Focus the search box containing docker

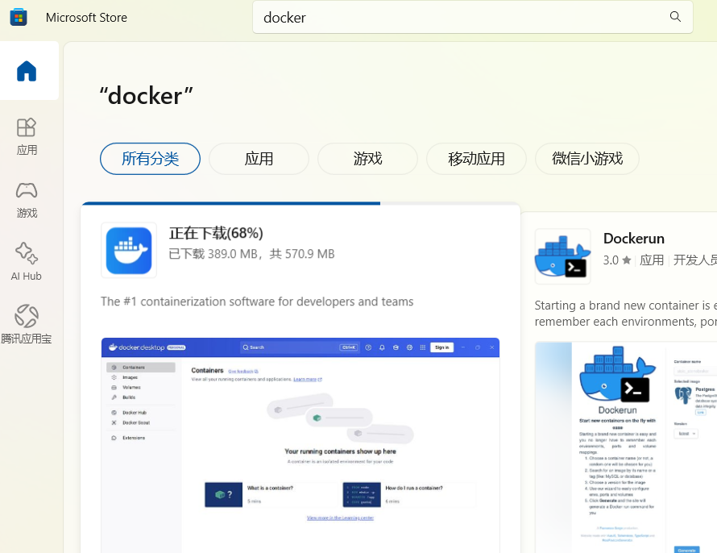tap(472, 18)
